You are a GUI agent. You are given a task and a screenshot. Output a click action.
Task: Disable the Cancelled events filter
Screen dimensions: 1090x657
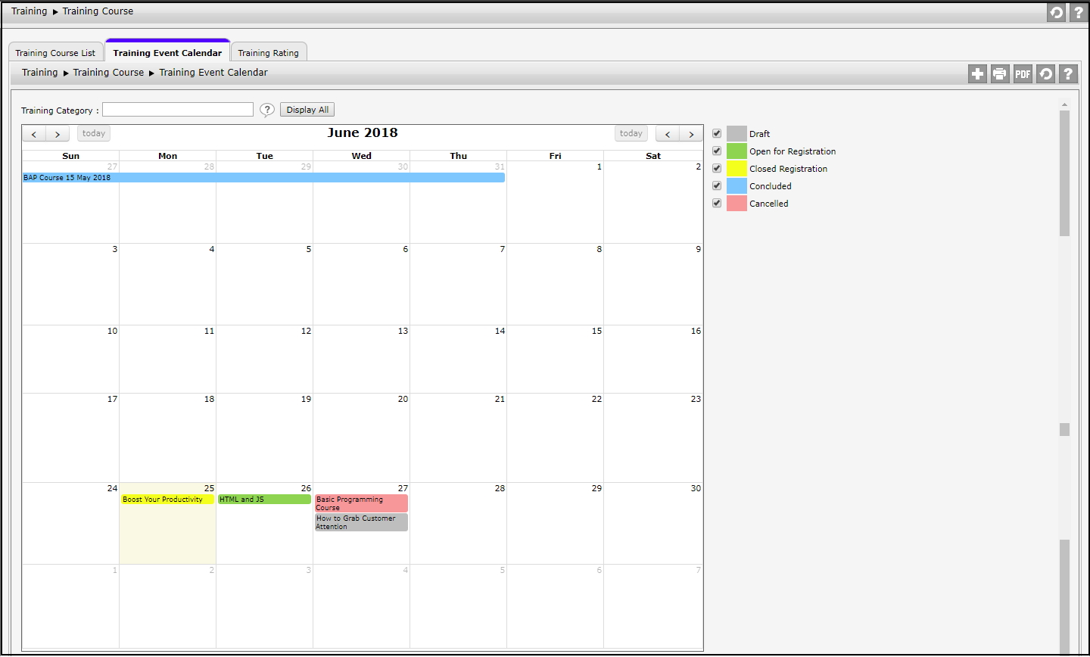coord(716,202)
